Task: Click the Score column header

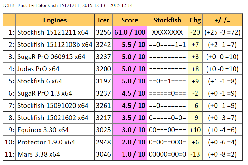Action: [130, 20]
